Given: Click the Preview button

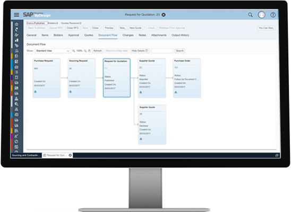Looking at the screenshot, I should click(109, 28).
